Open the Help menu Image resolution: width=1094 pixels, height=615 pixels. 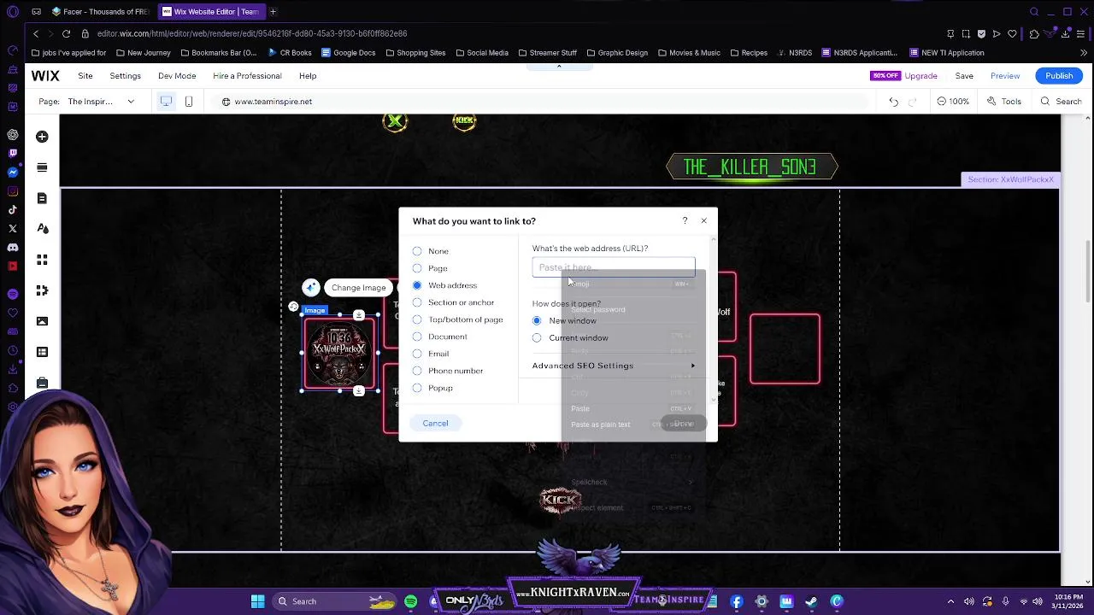[308, 76]
